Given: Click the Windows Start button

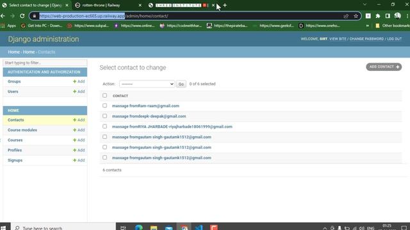Looking at the screenshot, I should click(3, 227).
